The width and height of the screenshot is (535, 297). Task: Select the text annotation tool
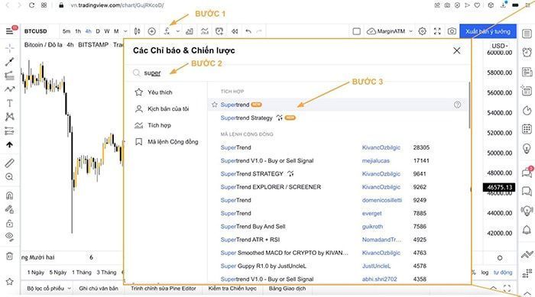(9, 103)
